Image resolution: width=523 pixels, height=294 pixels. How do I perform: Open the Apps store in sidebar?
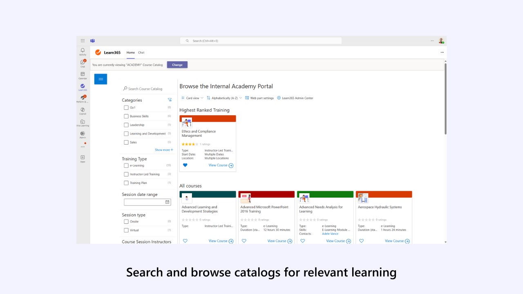(x=83, y=158)
